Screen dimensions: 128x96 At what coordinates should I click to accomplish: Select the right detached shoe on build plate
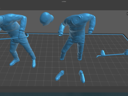[82, 77]
